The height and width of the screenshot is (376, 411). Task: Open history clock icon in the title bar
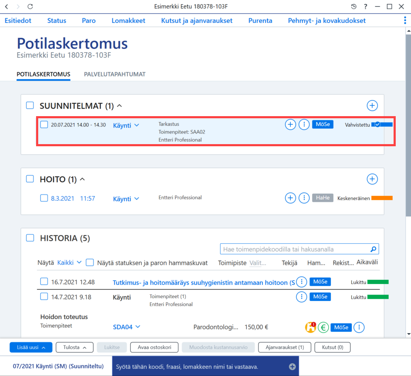click(x=354, y=6)
